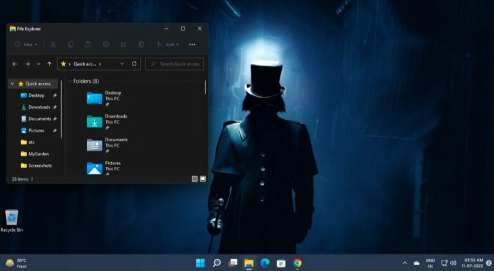Collapse the Folders (8) group
This screenshot has width=494, height=271.
(x=70, y=81)
